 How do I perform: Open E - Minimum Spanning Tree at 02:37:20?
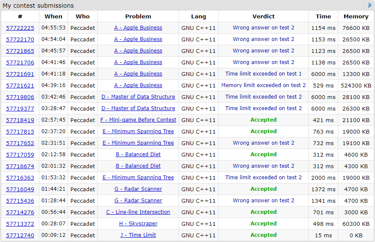(x=138, y=131)
